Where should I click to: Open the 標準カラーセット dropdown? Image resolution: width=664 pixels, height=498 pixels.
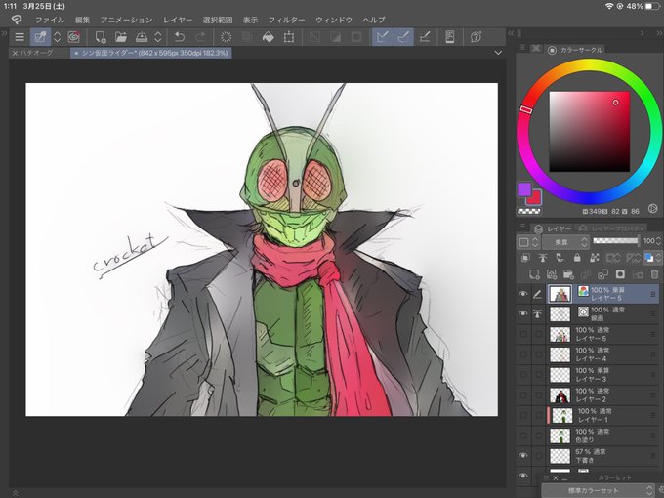click(599, 490)
